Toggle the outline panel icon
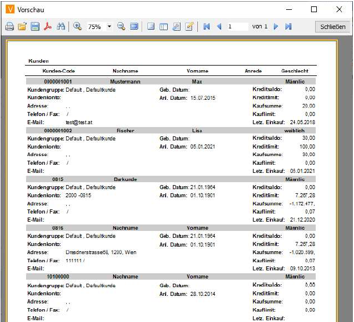This screenshot has width=354, height=322. tap(151, 27)
